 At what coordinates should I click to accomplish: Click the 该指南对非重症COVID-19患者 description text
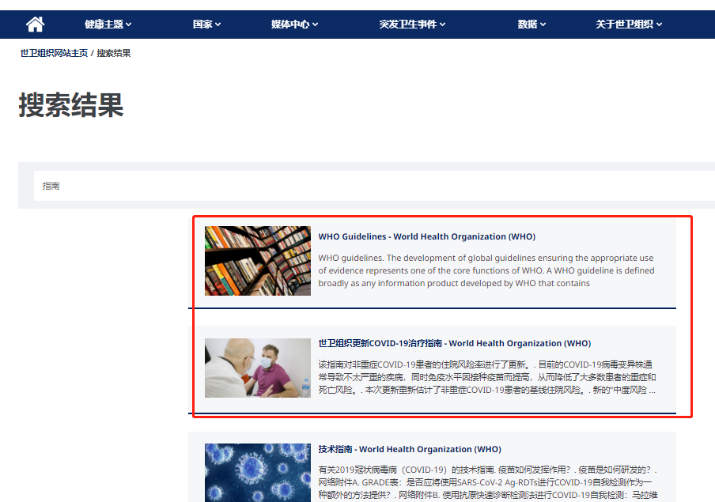pyautogui.click(x=487, y=377)
